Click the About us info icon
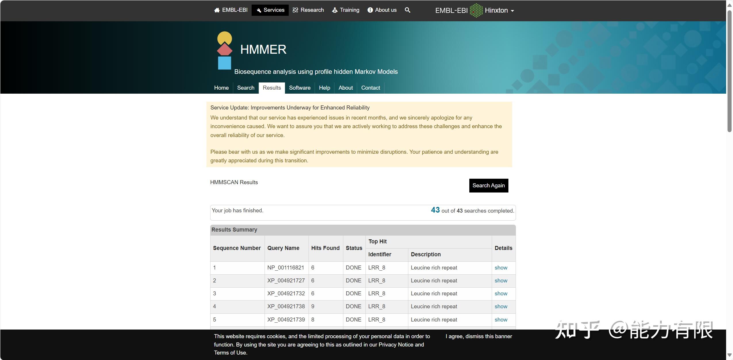 [x=370, y=10]
